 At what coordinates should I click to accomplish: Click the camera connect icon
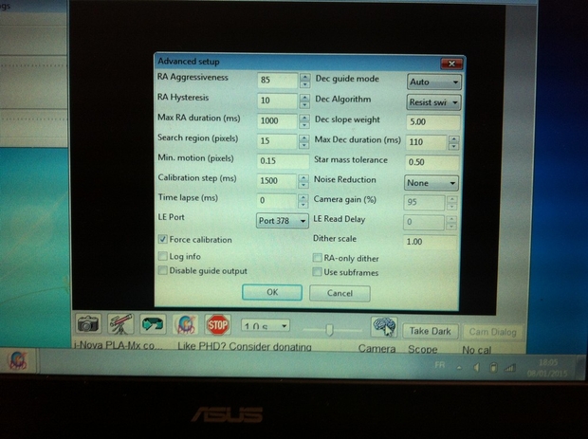pos(88,324)
